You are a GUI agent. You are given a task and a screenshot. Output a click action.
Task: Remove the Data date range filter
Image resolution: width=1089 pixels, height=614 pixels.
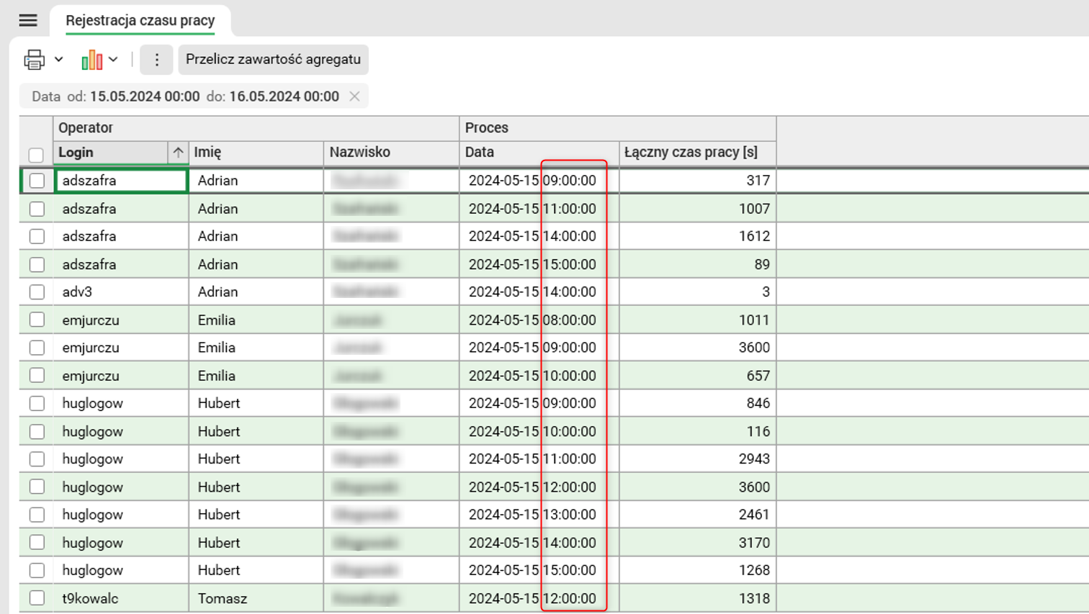[354, 96]
